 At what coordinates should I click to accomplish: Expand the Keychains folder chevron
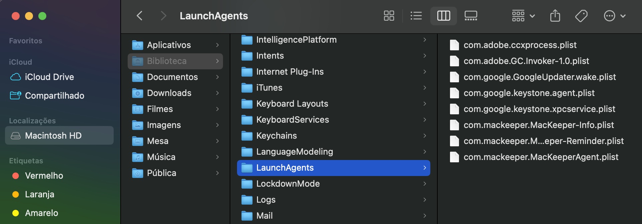tap(425, 136)
